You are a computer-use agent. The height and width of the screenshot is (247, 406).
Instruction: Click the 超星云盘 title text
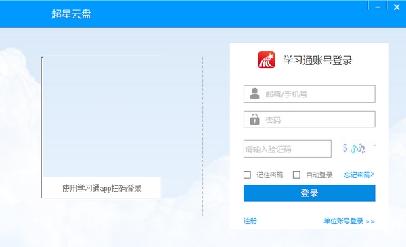click(71, 14)
